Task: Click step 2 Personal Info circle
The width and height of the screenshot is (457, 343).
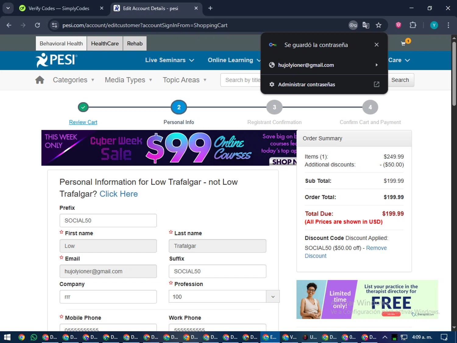Action: tap(179, 107)
